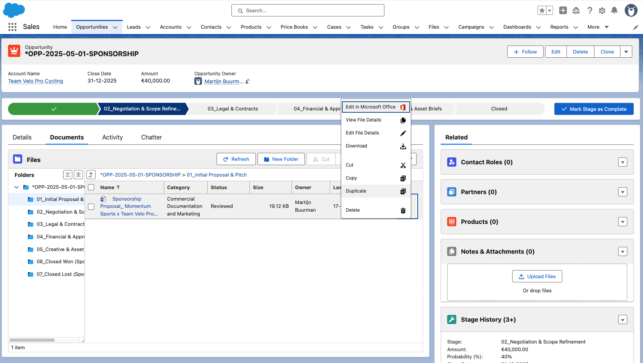The width and height of the screenshot is (643, 363).
Task: Click the Products related list icon
Action: [452, 222]
